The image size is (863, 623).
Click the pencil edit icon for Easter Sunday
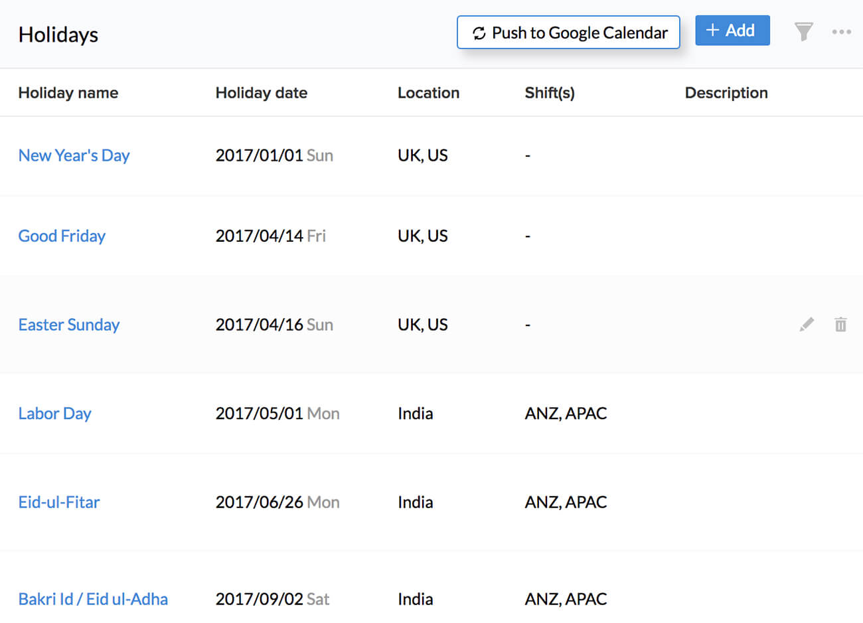click(x=807, y=324)
